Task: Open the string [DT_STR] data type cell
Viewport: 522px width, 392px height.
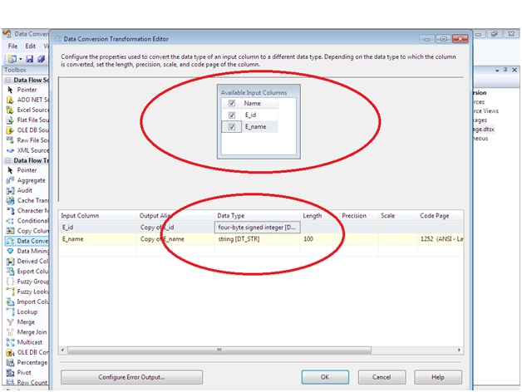Action: pyautogui.click(x=257, y=239)
